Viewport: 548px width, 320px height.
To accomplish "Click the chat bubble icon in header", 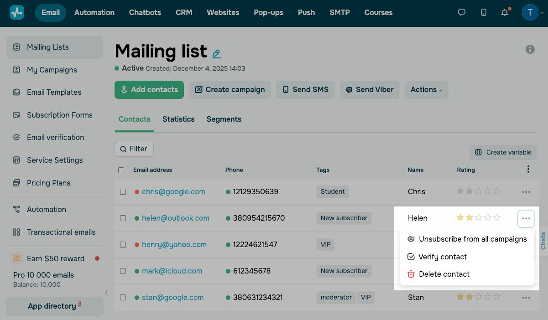I will [x=462, y=12].
